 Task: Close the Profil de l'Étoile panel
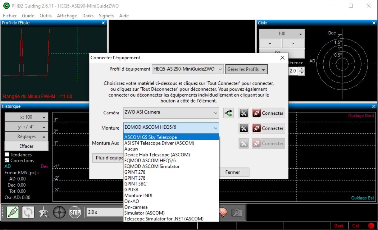[103, 23]
